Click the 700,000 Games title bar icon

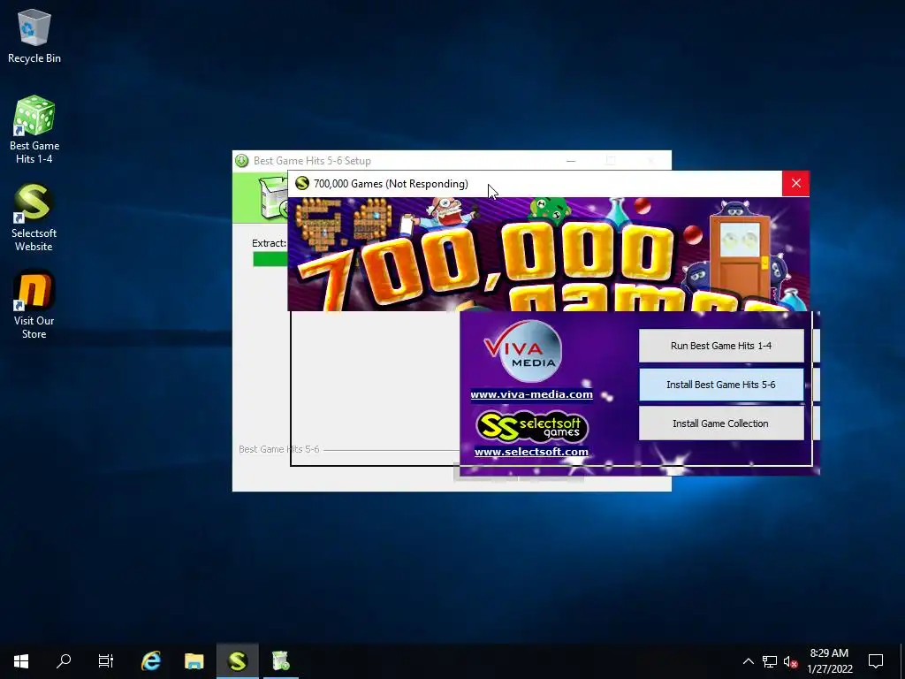302,184
